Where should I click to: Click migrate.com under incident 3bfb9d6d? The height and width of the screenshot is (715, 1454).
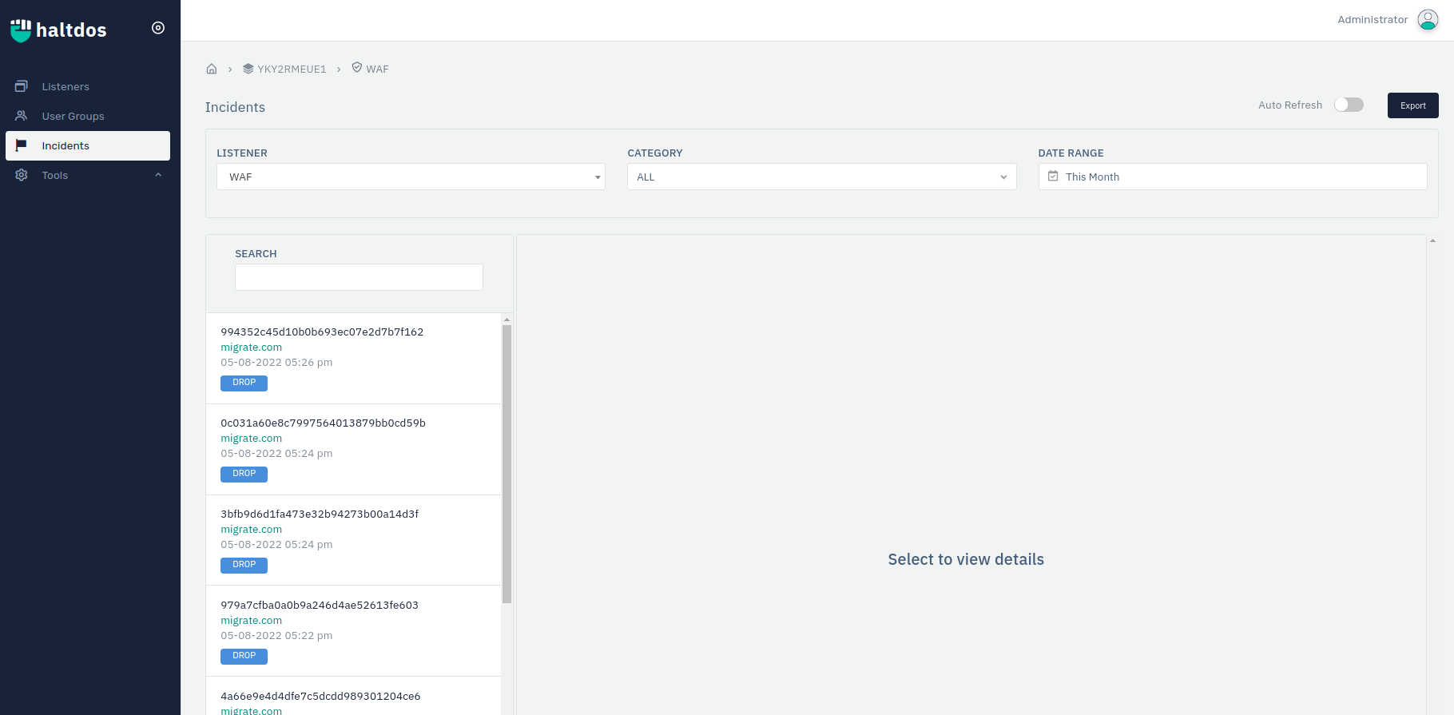251,530
